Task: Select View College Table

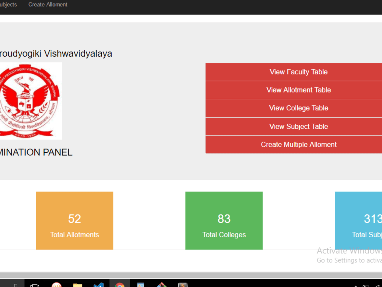Action: (294, 108)
